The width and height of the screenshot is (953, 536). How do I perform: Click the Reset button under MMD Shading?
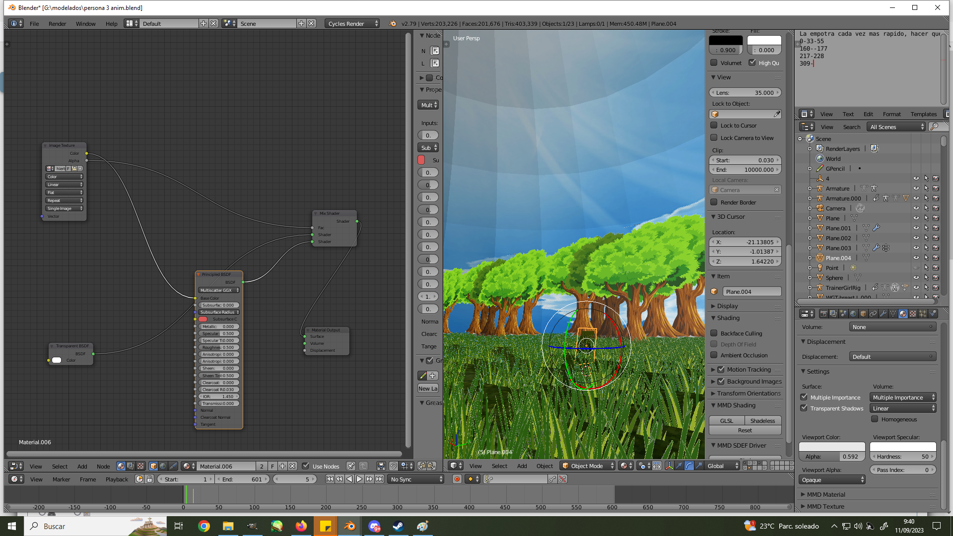(x=745, y=430)
